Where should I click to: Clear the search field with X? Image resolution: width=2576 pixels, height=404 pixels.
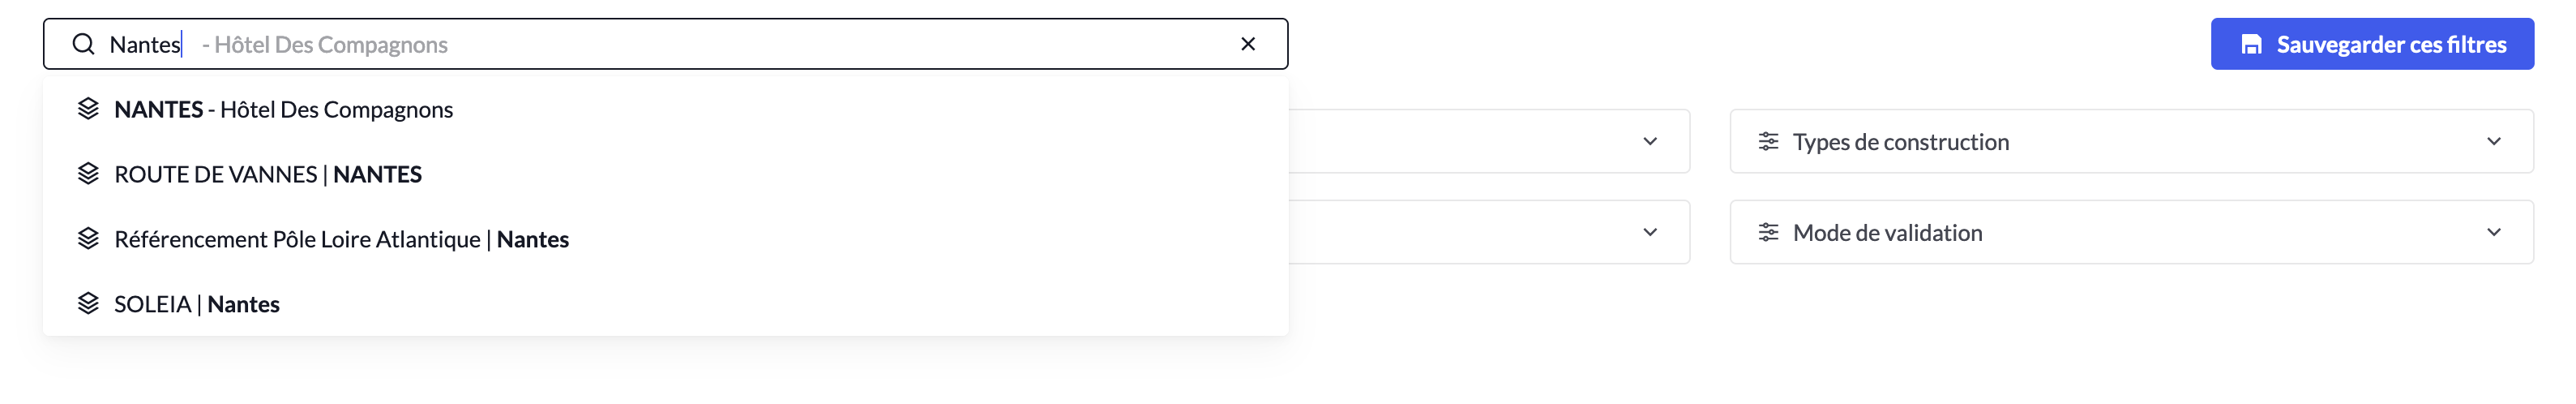pyautogui.click(x=1248, y=44)
